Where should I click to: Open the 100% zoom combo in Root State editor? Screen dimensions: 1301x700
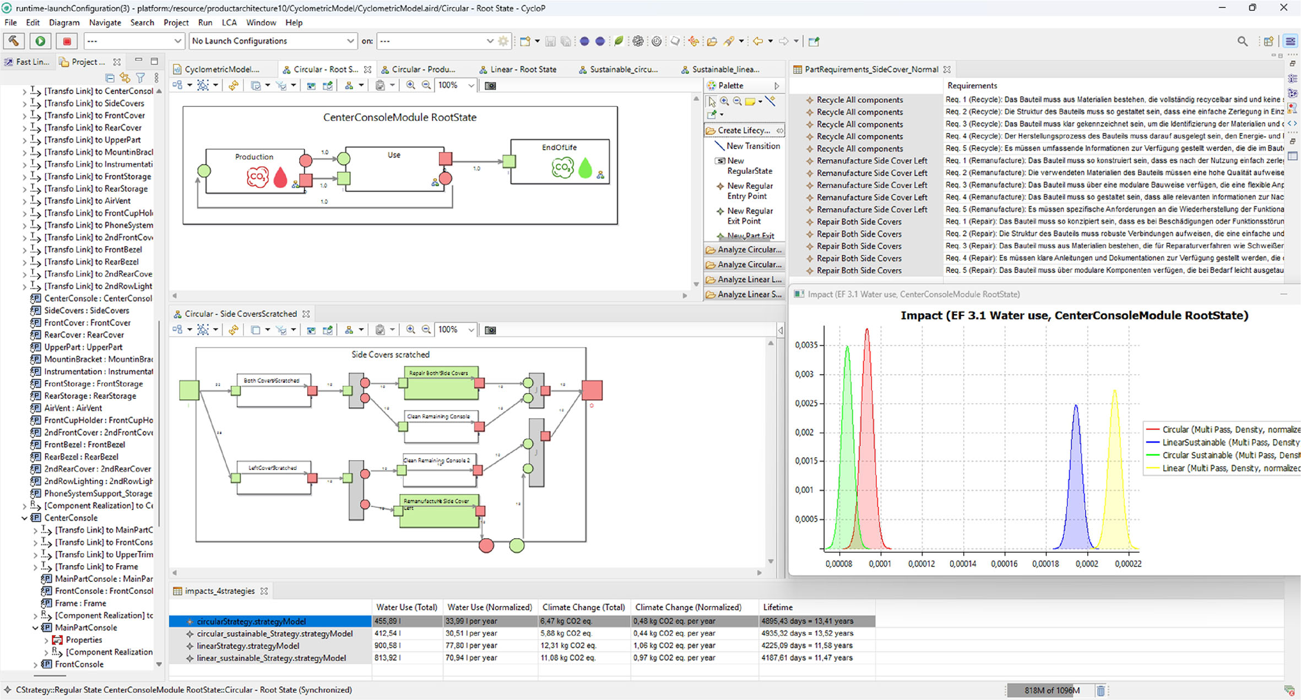471,85
